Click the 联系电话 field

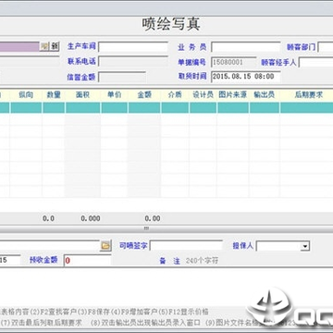click(133, 61)
